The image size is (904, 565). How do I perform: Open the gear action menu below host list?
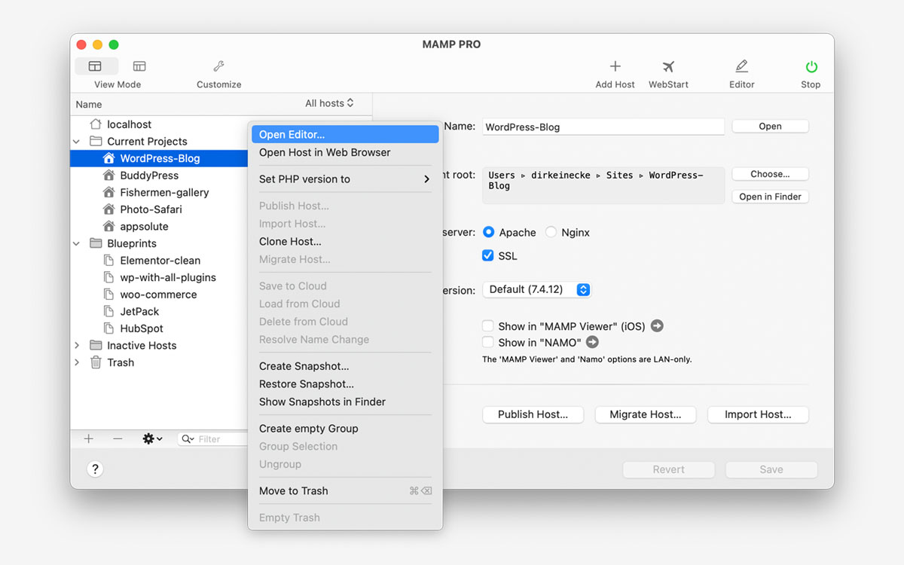pos(152,438)
